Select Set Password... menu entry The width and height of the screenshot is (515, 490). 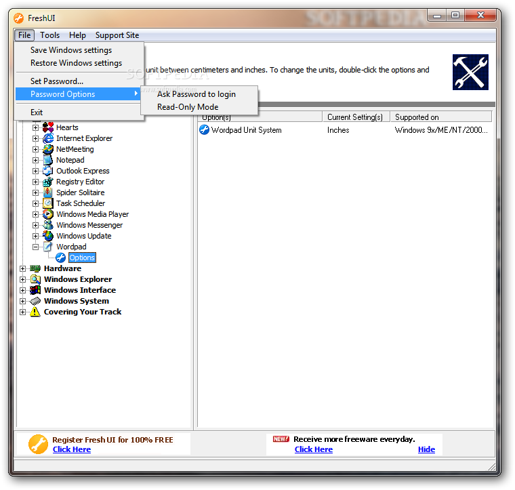click(79, 81)
